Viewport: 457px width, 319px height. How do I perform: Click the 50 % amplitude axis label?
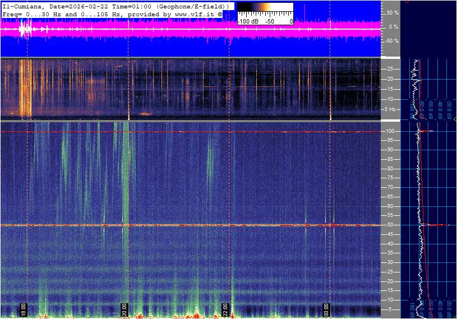point(393,12)
